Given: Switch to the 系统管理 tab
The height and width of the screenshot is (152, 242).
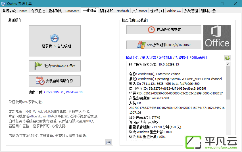Looking at the screenshot, I should [191, 11].
